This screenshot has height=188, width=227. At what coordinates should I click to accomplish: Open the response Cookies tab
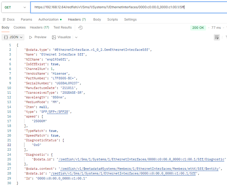[x=20, y=27]
